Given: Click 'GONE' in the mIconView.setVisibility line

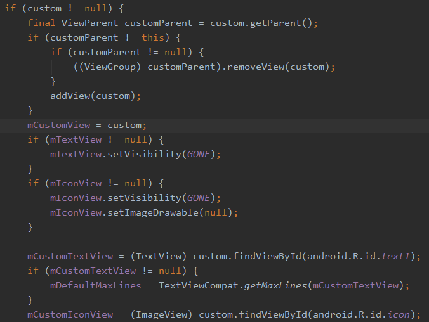Looking at the screenshot, I should tap(199, 198).
